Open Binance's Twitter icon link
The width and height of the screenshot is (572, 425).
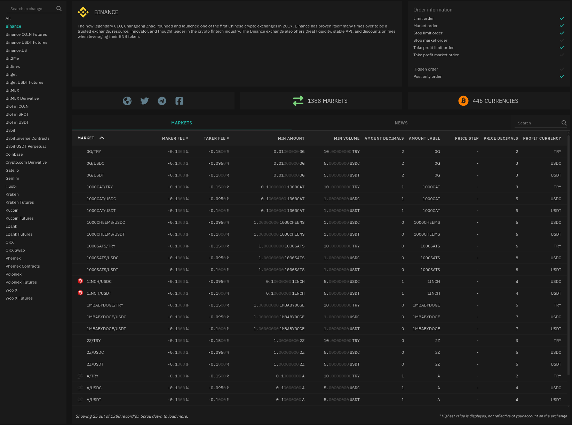144,101
